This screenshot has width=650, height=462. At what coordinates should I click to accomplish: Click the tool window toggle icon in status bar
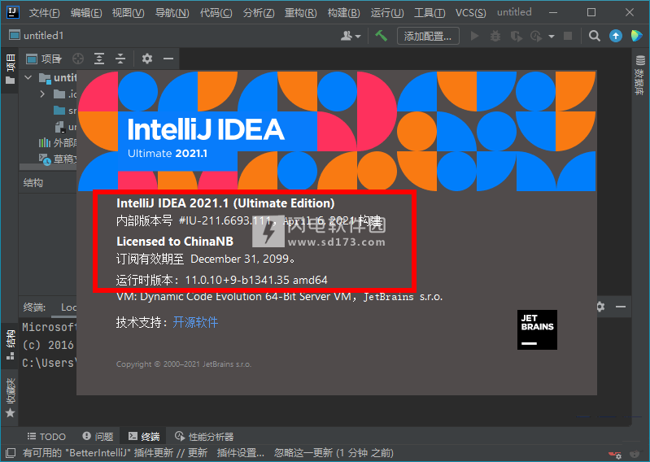11,453
